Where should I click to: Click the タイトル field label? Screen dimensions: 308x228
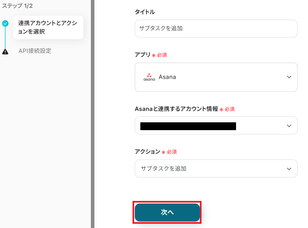point(145,12)
